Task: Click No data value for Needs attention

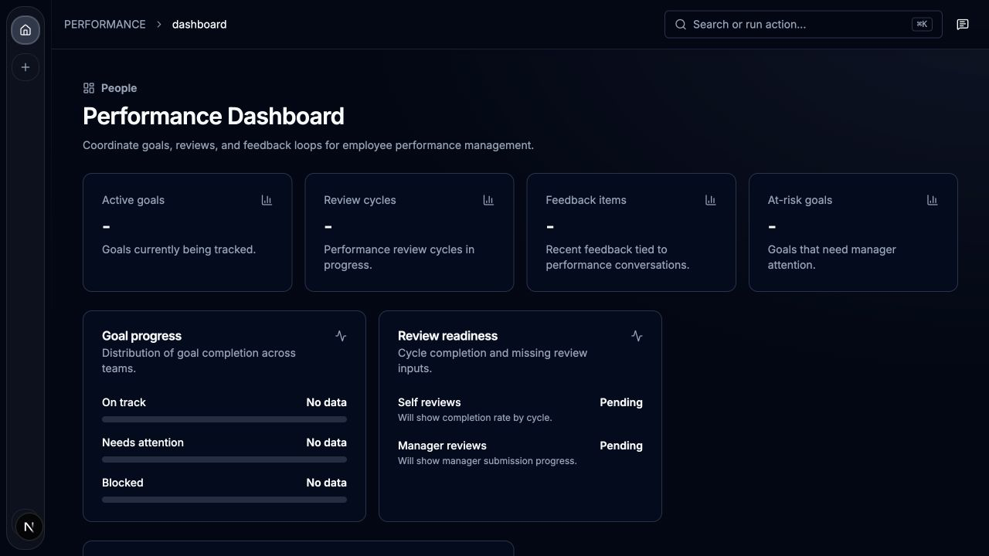Action: point(326,442)
